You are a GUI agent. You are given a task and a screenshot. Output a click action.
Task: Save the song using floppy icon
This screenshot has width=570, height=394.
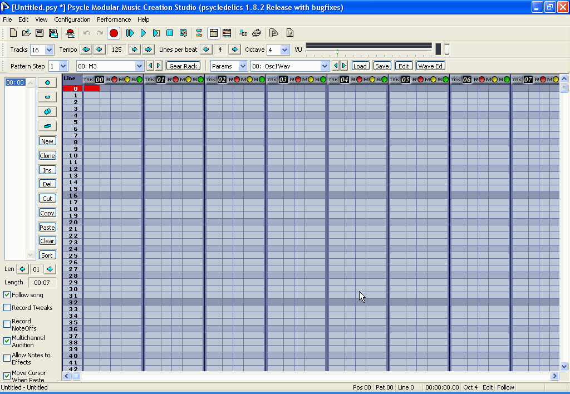(x=40, y=33)
